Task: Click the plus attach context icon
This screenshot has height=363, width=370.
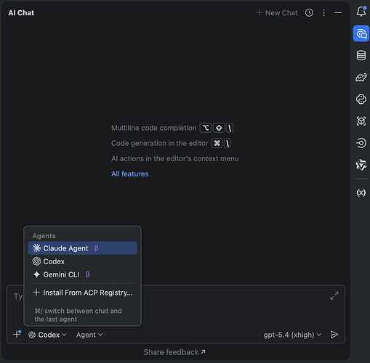Action: pos(17,335)
